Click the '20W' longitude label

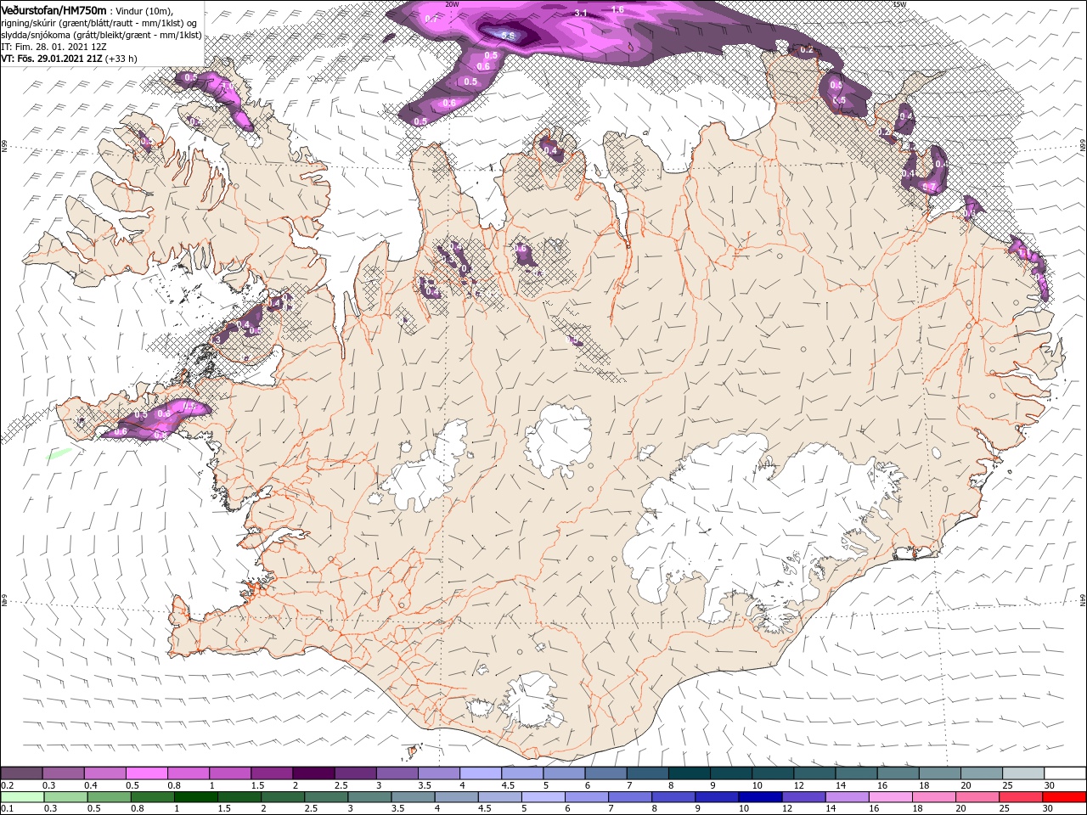click(x=452, y=4)
